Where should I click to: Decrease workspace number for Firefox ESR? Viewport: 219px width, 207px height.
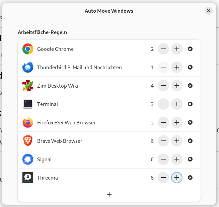tap(163, 123)
